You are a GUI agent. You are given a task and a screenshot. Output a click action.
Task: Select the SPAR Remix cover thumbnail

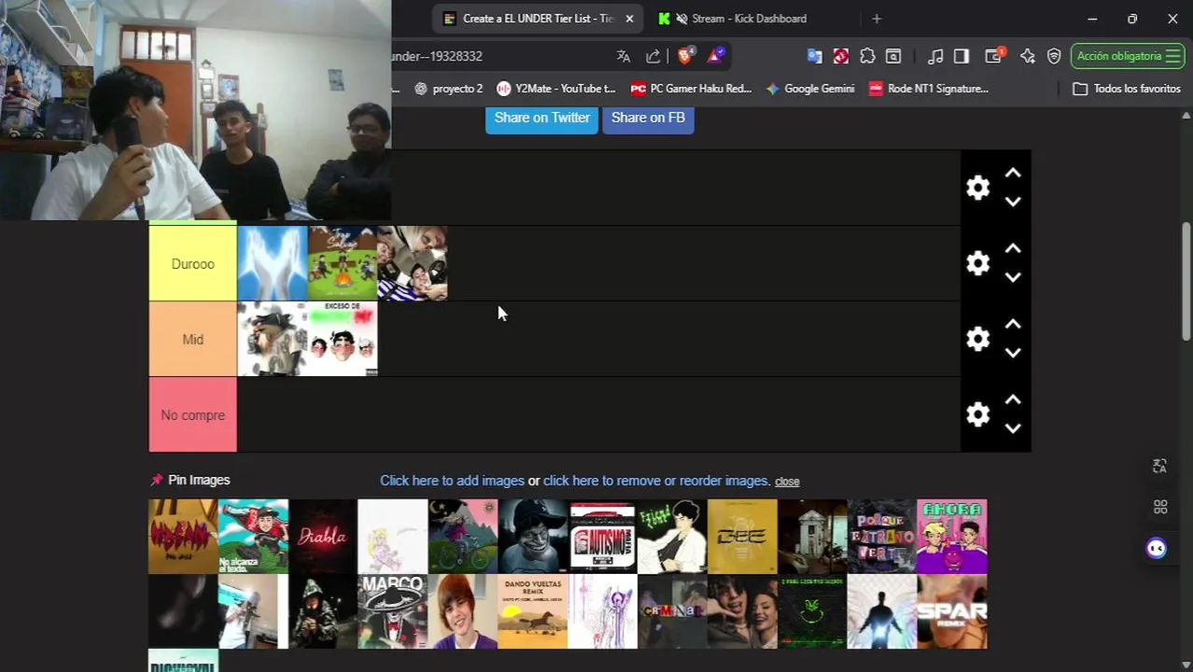pos(952,611)
